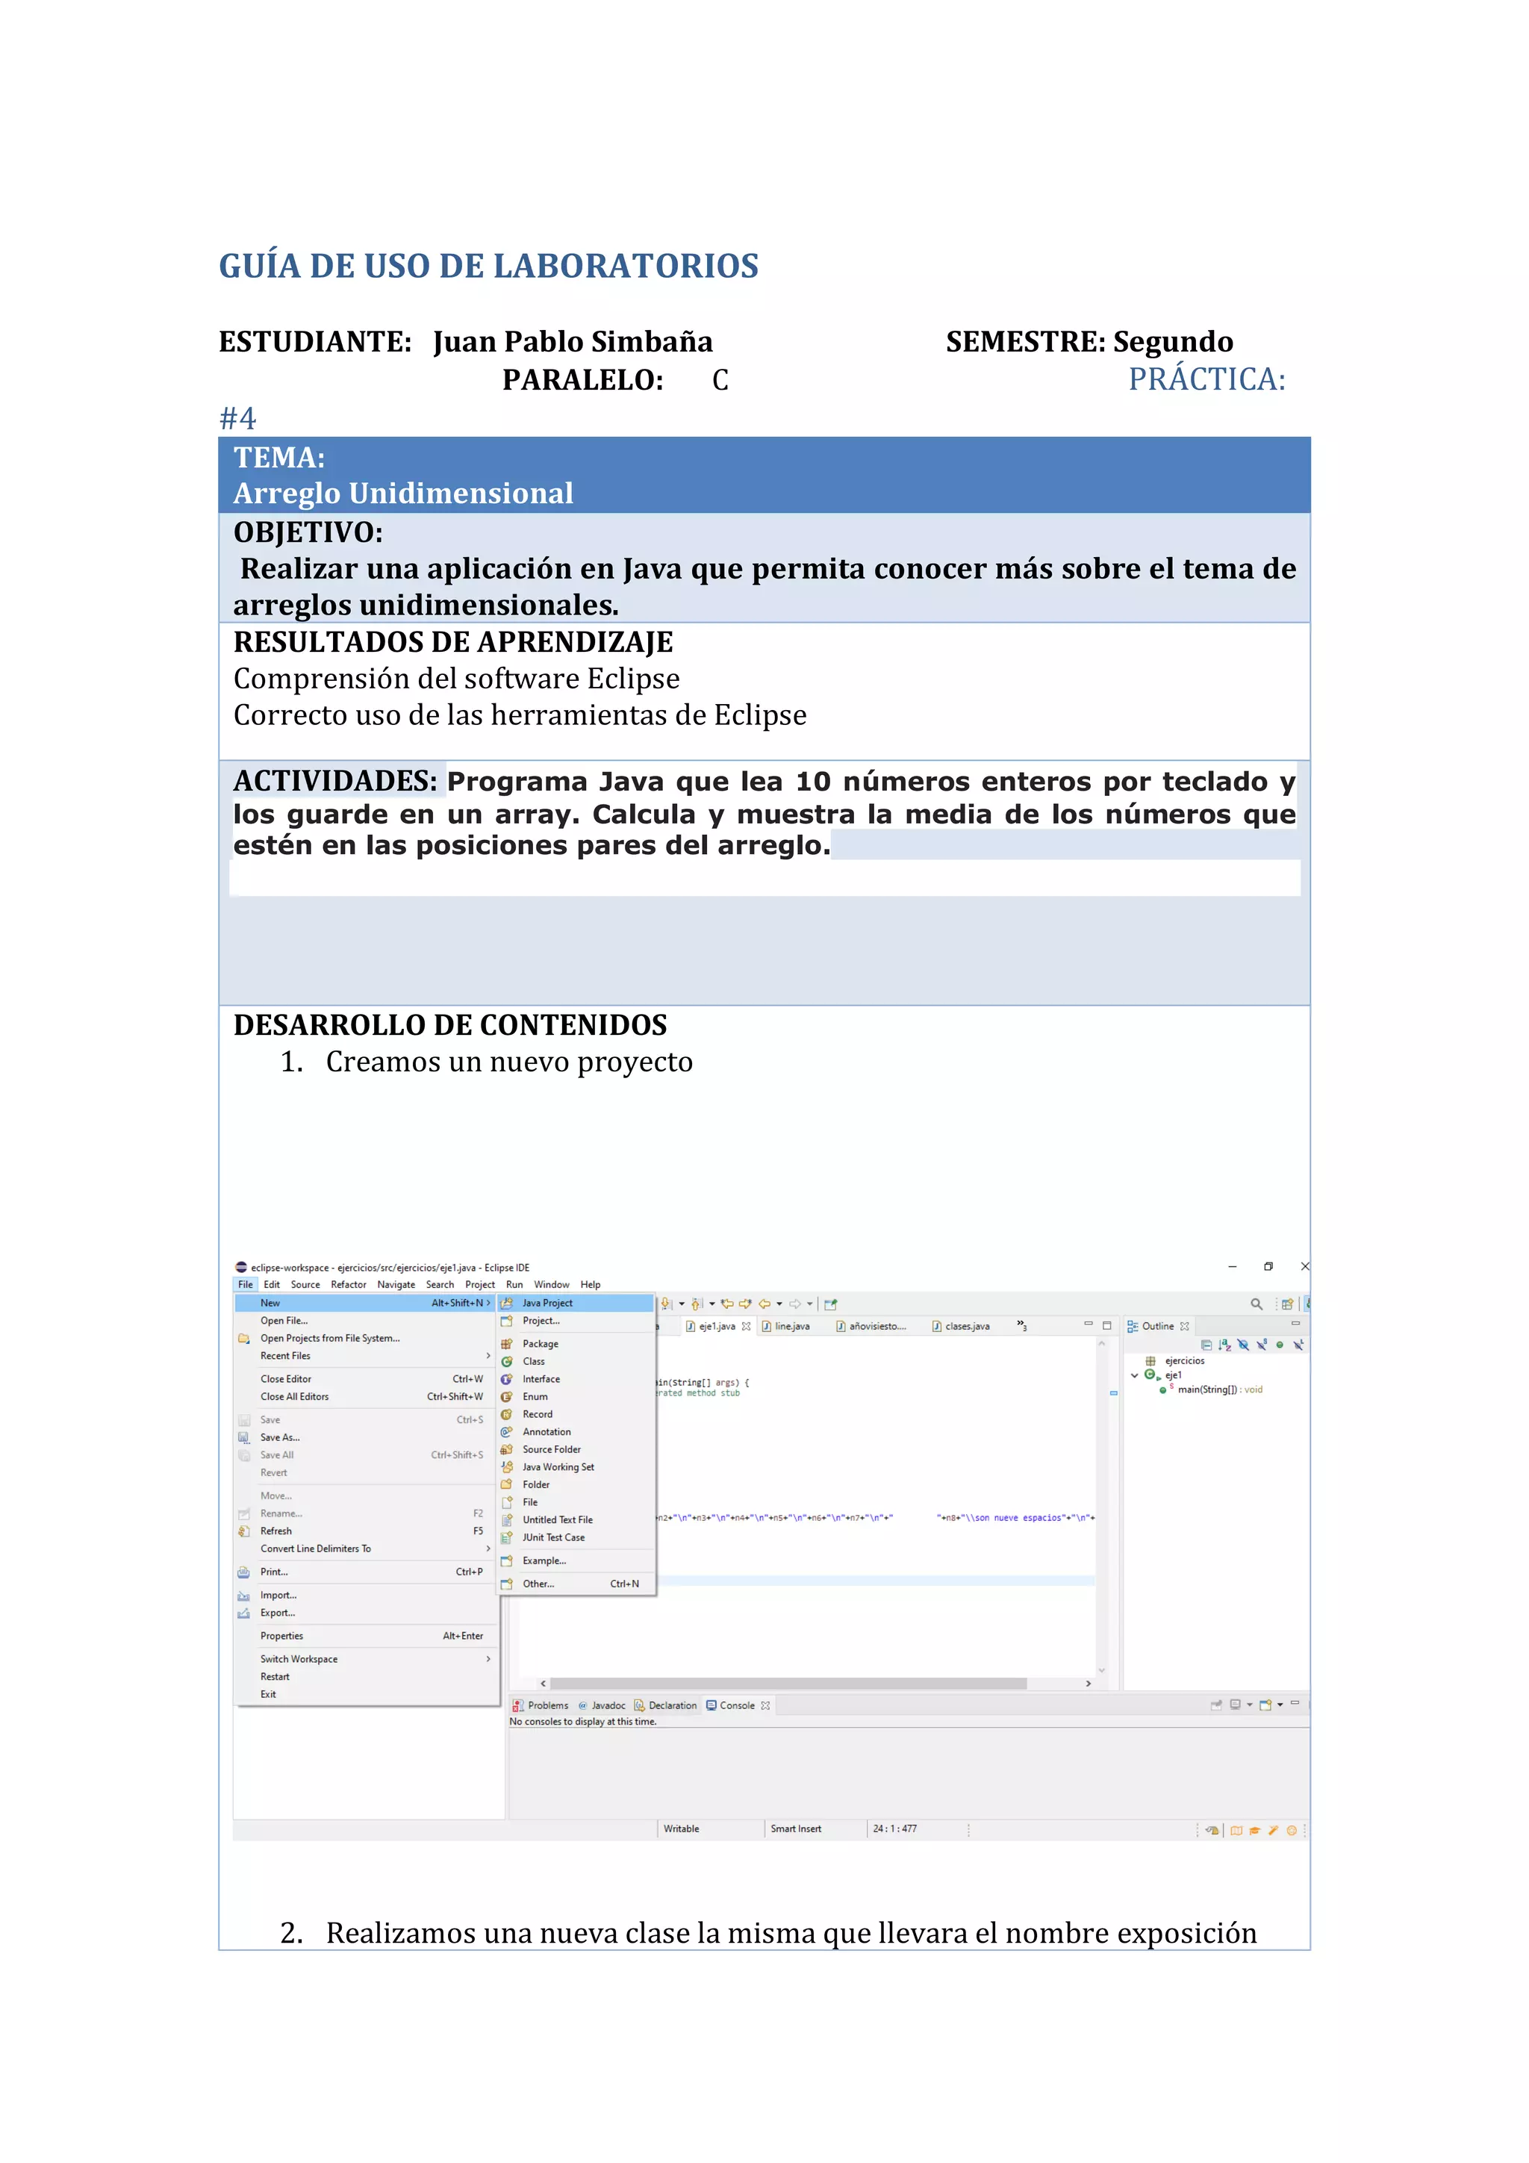Click the Open Perspective toolbar icon
The width and height of the screenshot is (1529, 2163).
[x=1287, y=1304]
